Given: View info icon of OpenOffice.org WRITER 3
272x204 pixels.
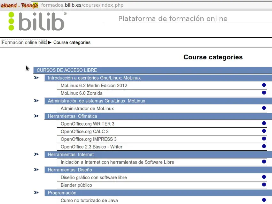Looking at the screenshot, I should coord(264,123).
